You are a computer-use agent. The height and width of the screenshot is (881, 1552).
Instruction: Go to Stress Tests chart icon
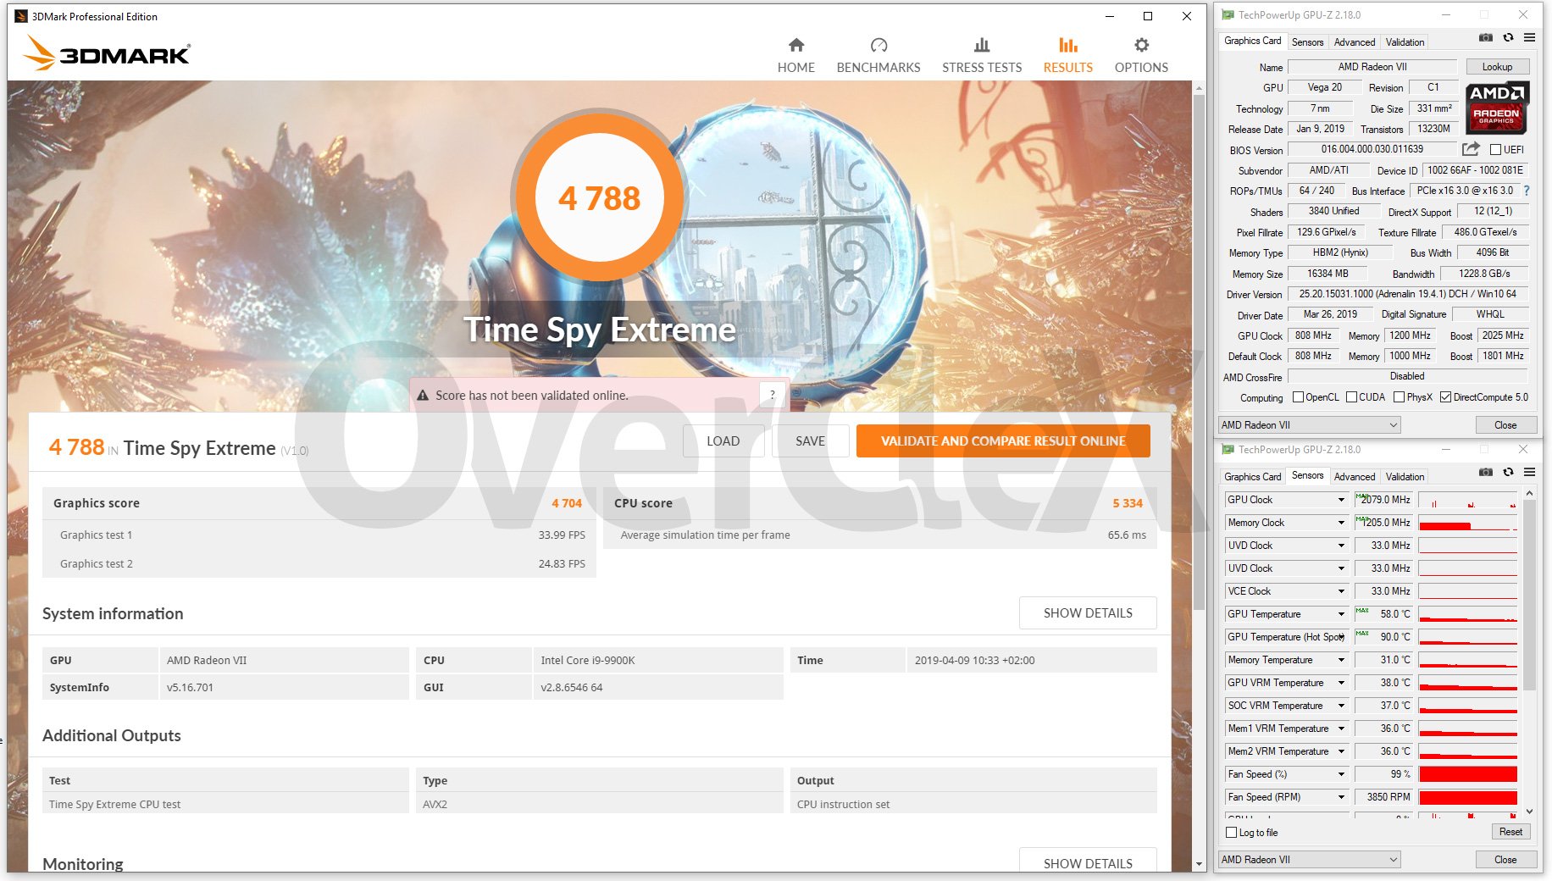pos(981,46)
